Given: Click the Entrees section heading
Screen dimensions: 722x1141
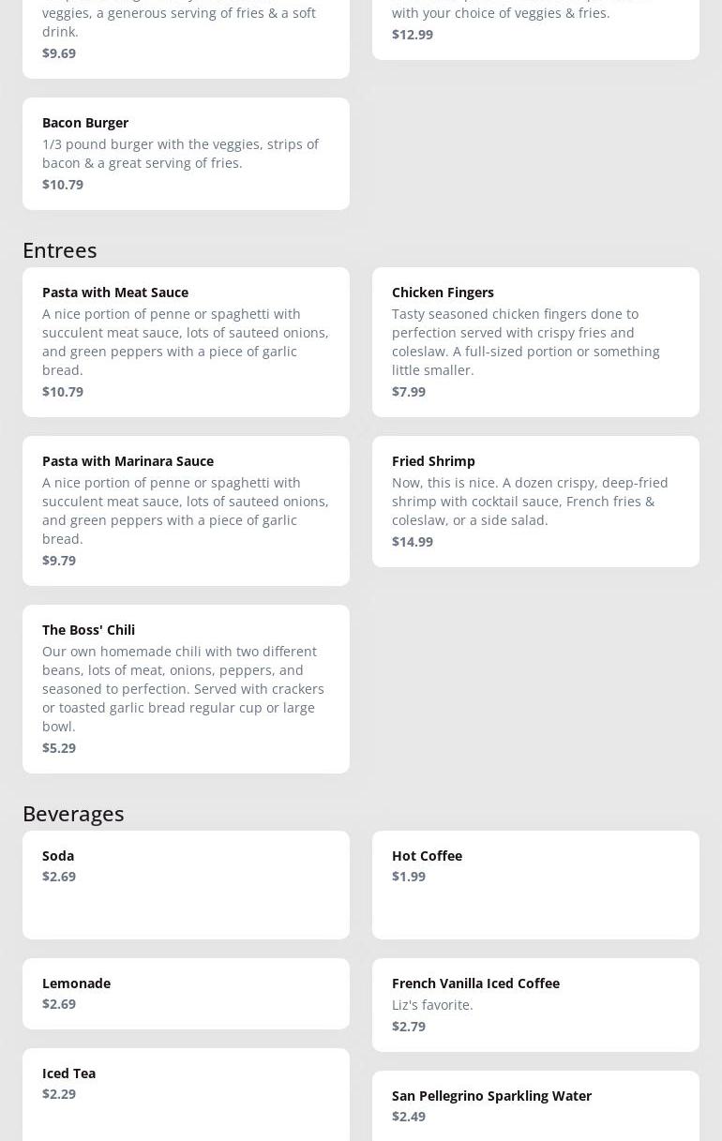Looking at the screenshot, I should [60, 249].
